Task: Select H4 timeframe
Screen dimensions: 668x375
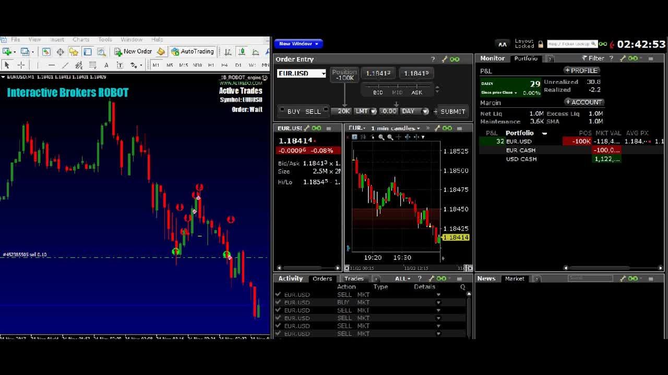Action: (224, 65)
